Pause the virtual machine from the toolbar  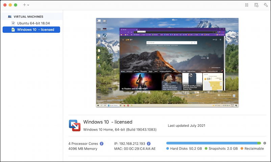[x=247, y=5]
